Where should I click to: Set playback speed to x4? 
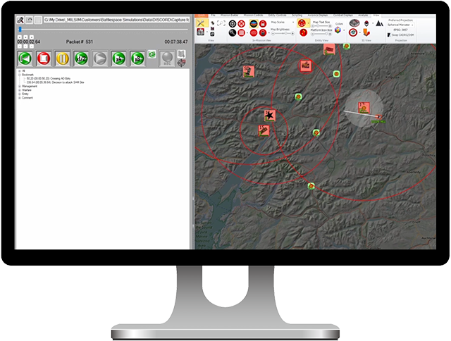(x=119, y=58)
